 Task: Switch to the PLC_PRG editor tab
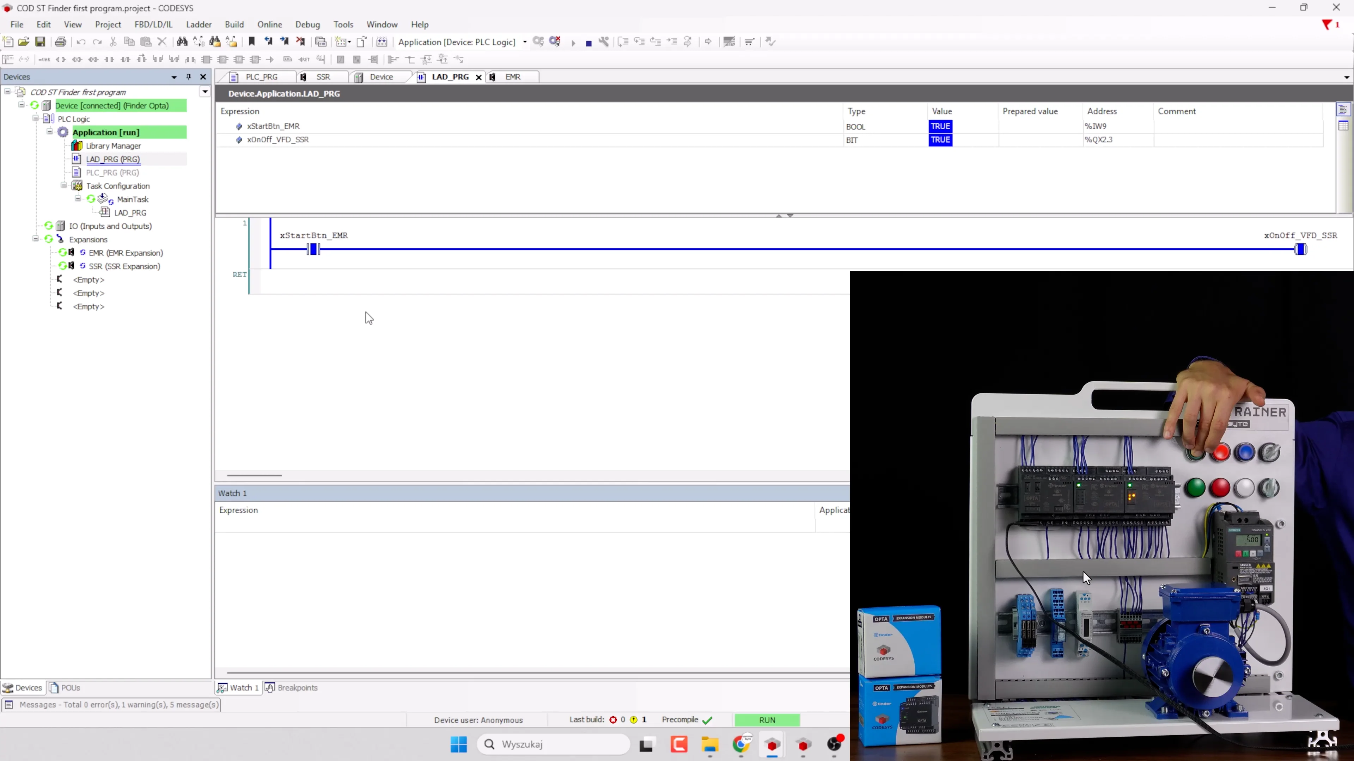click(261, 77)
